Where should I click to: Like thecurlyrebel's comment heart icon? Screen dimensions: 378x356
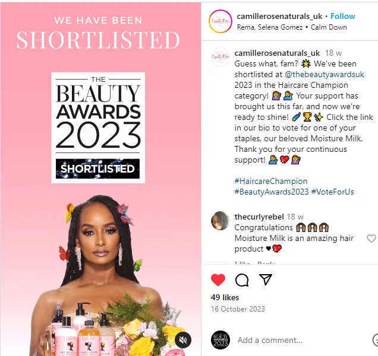pos(371,239)
